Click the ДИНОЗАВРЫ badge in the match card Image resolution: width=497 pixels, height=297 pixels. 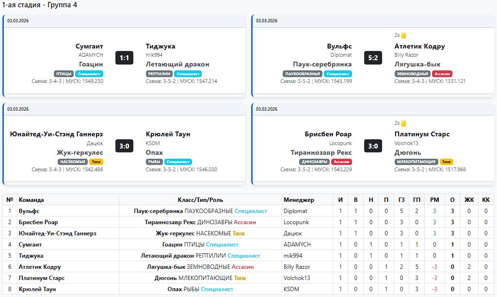(x=315, y=162)
